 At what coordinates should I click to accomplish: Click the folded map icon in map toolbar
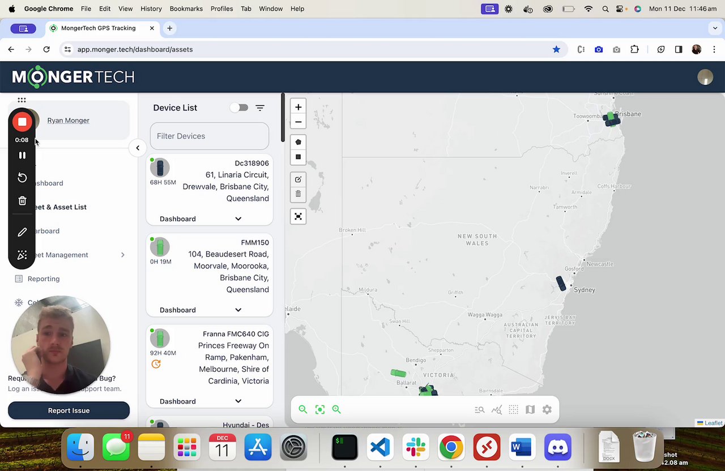530,409
